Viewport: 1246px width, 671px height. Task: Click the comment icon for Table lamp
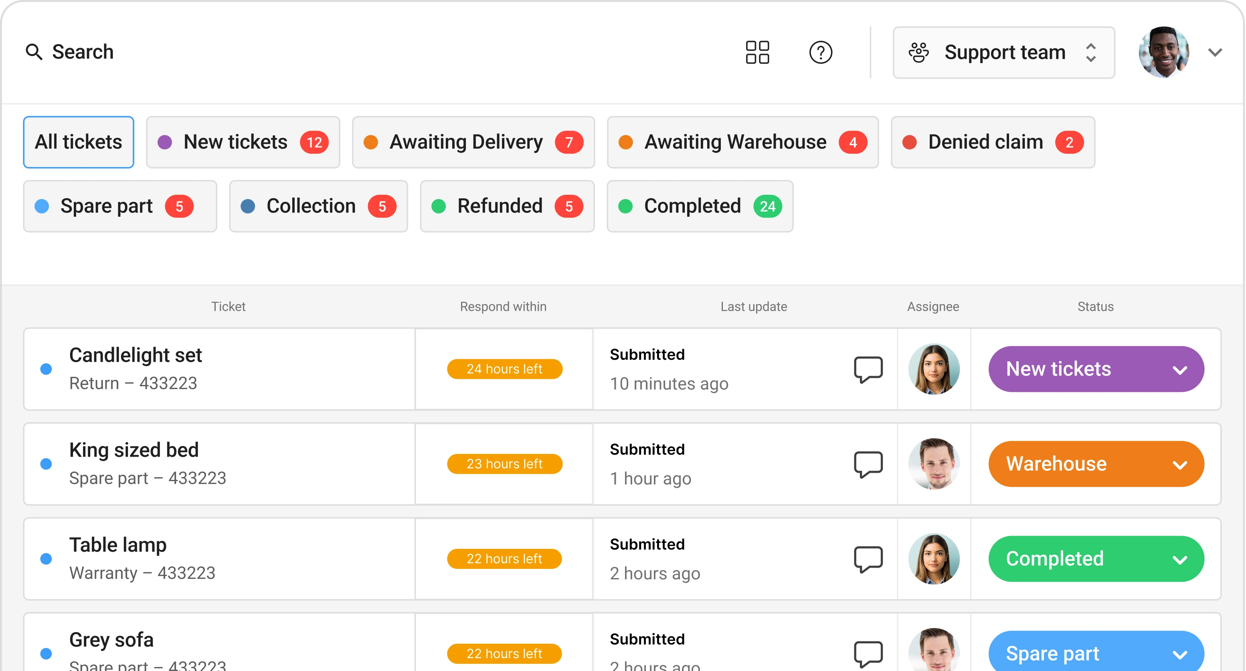coord(869,558)
